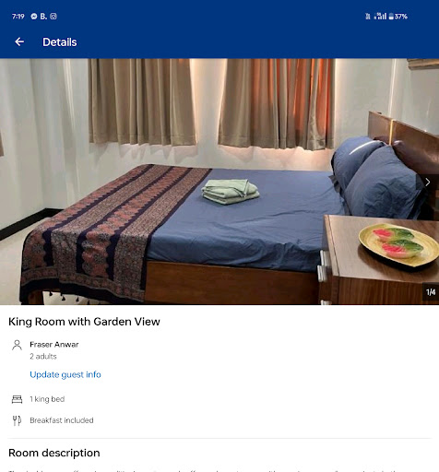Tap the Booking B. status icon
This screenshot has height=472, width=439.
(x=43, y=17)
